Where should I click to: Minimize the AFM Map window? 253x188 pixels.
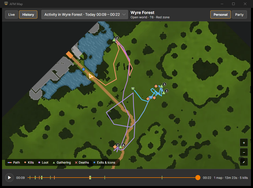pos(222,4)
